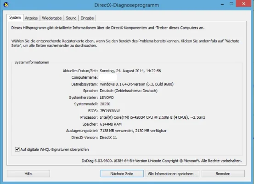Open the Wiedergabe tab
The image size is (254, 184).
pos(52,18)
